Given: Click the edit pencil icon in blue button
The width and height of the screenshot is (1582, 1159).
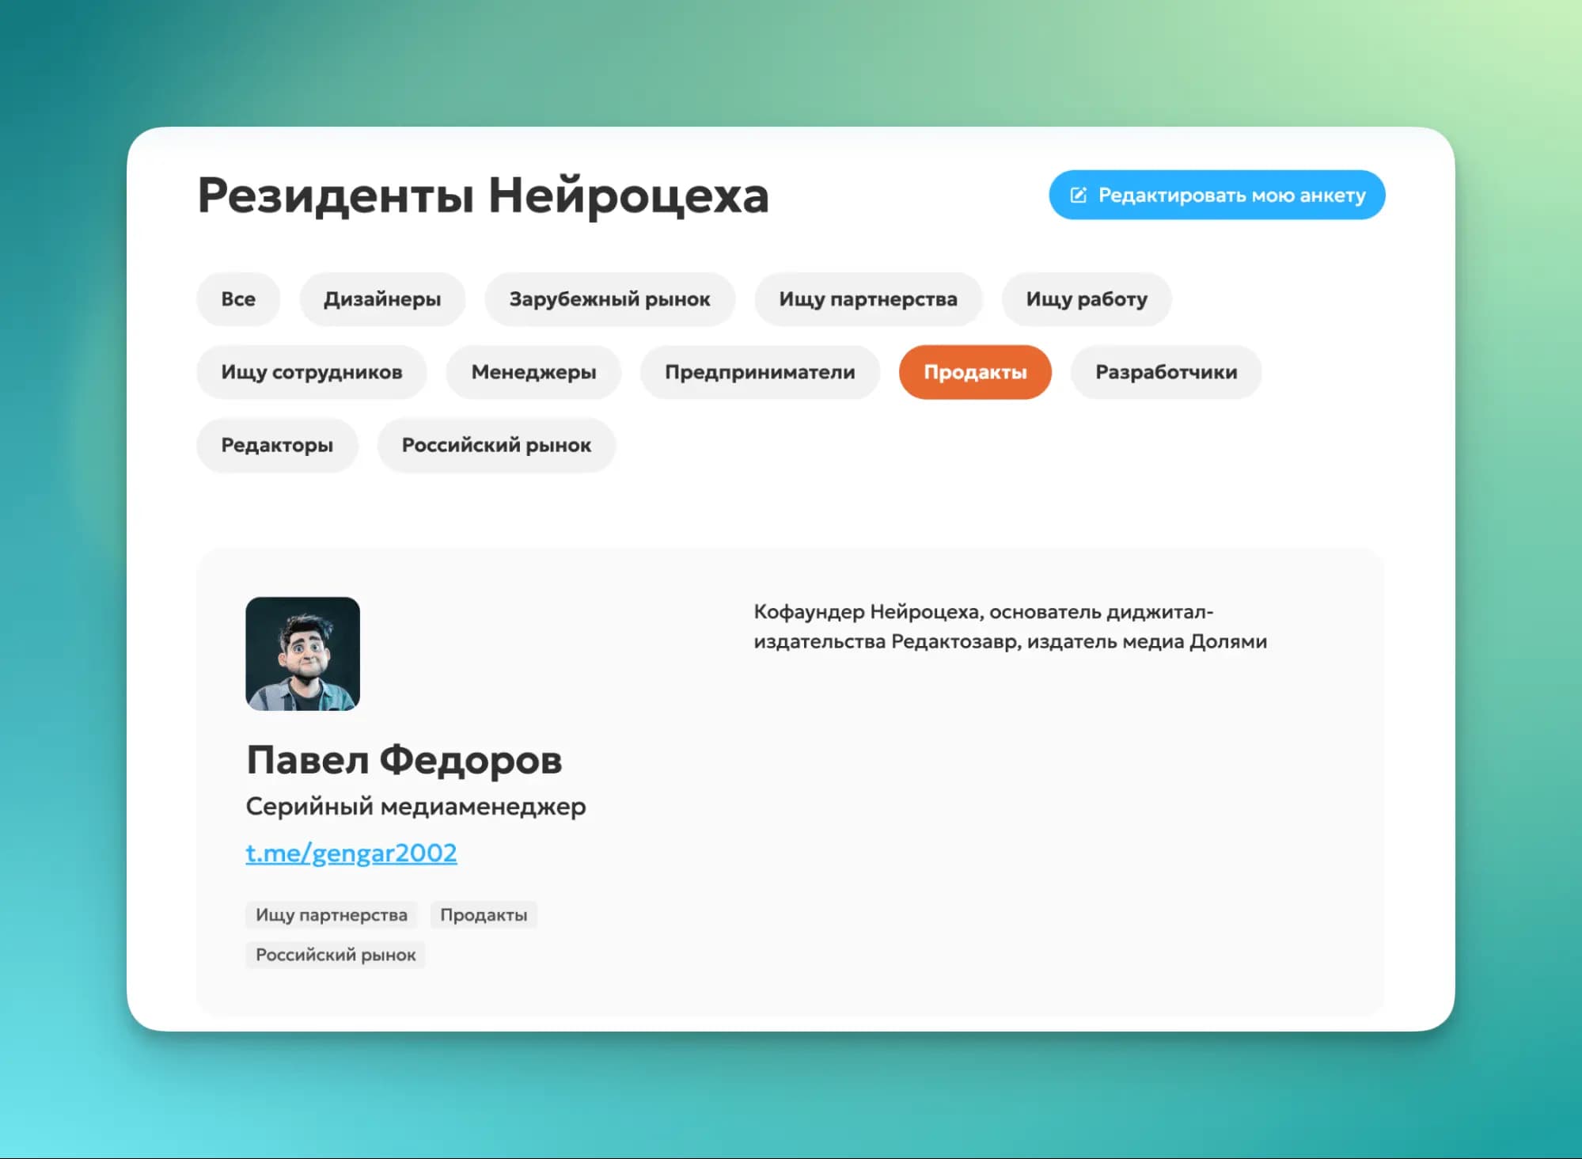Looking at the screenshot, I should [1078, 195].
